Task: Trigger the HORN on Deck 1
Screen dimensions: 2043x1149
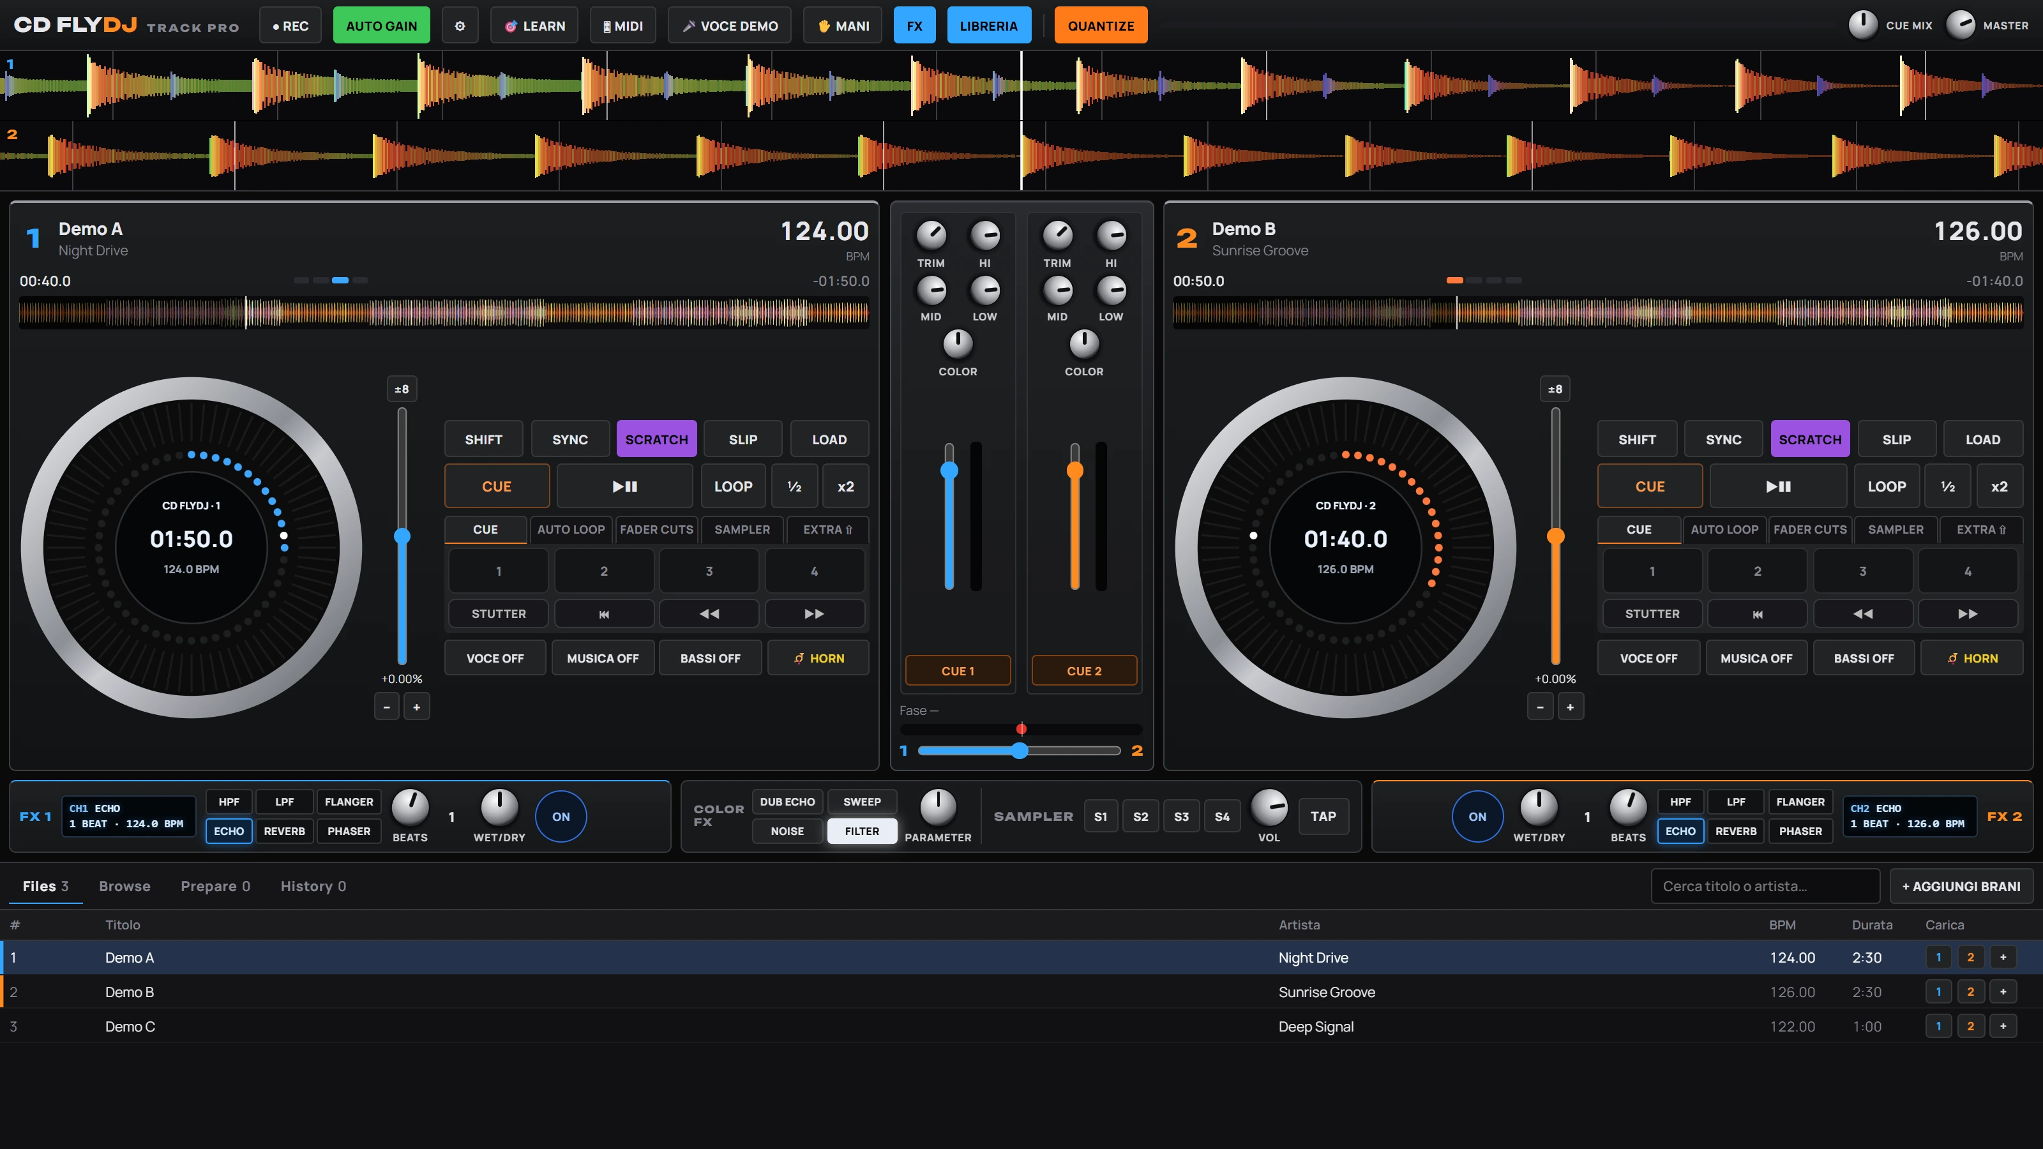Action: pos(818,658)
